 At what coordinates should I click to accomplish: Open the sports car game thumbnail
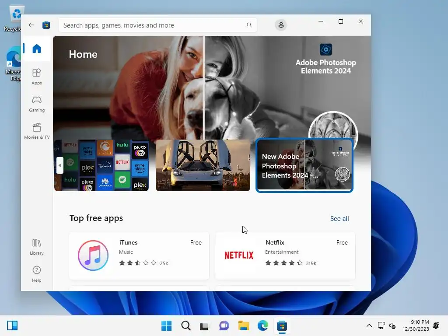point(203,165)
